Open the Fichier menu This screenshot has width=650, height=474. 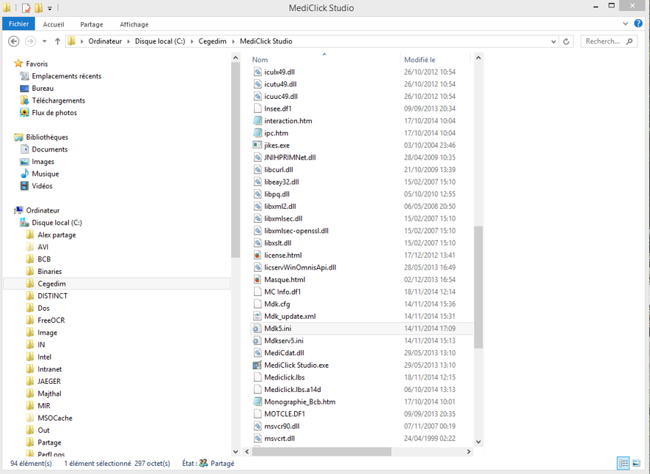click(x=19, y=24)
